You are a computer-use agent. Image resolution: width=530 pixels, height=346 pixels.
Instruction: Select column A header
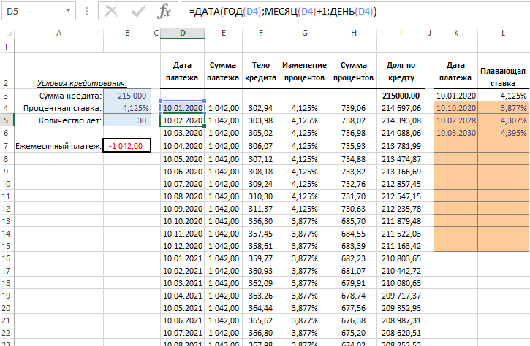(58, 33)
